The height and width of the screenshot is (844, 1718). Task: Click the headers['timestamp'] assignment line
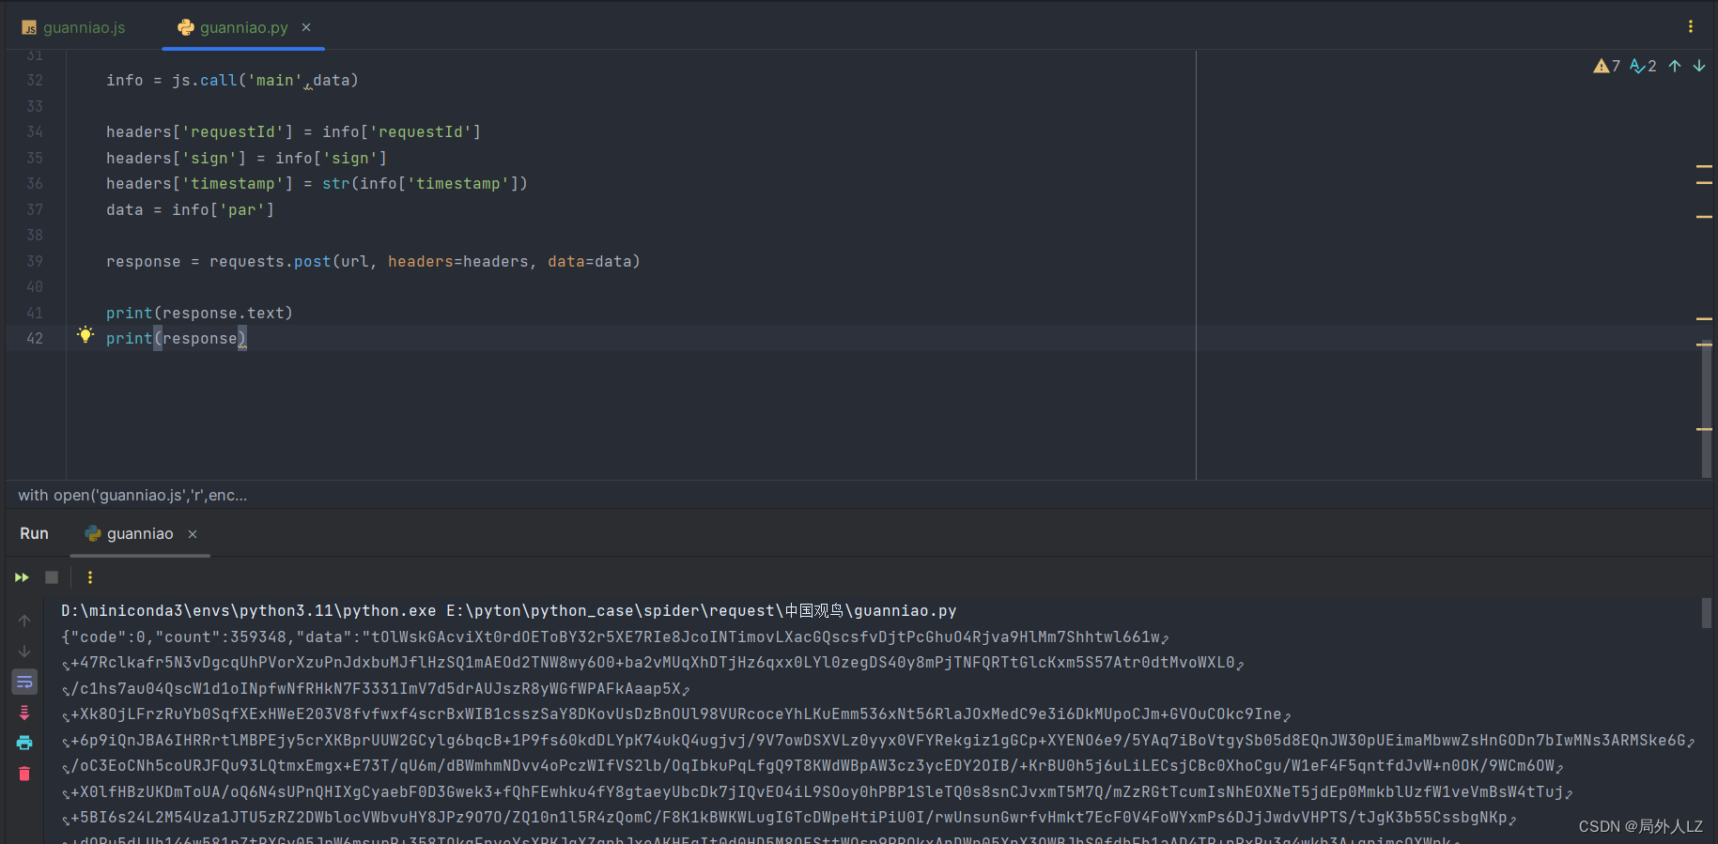pos(317,183)
